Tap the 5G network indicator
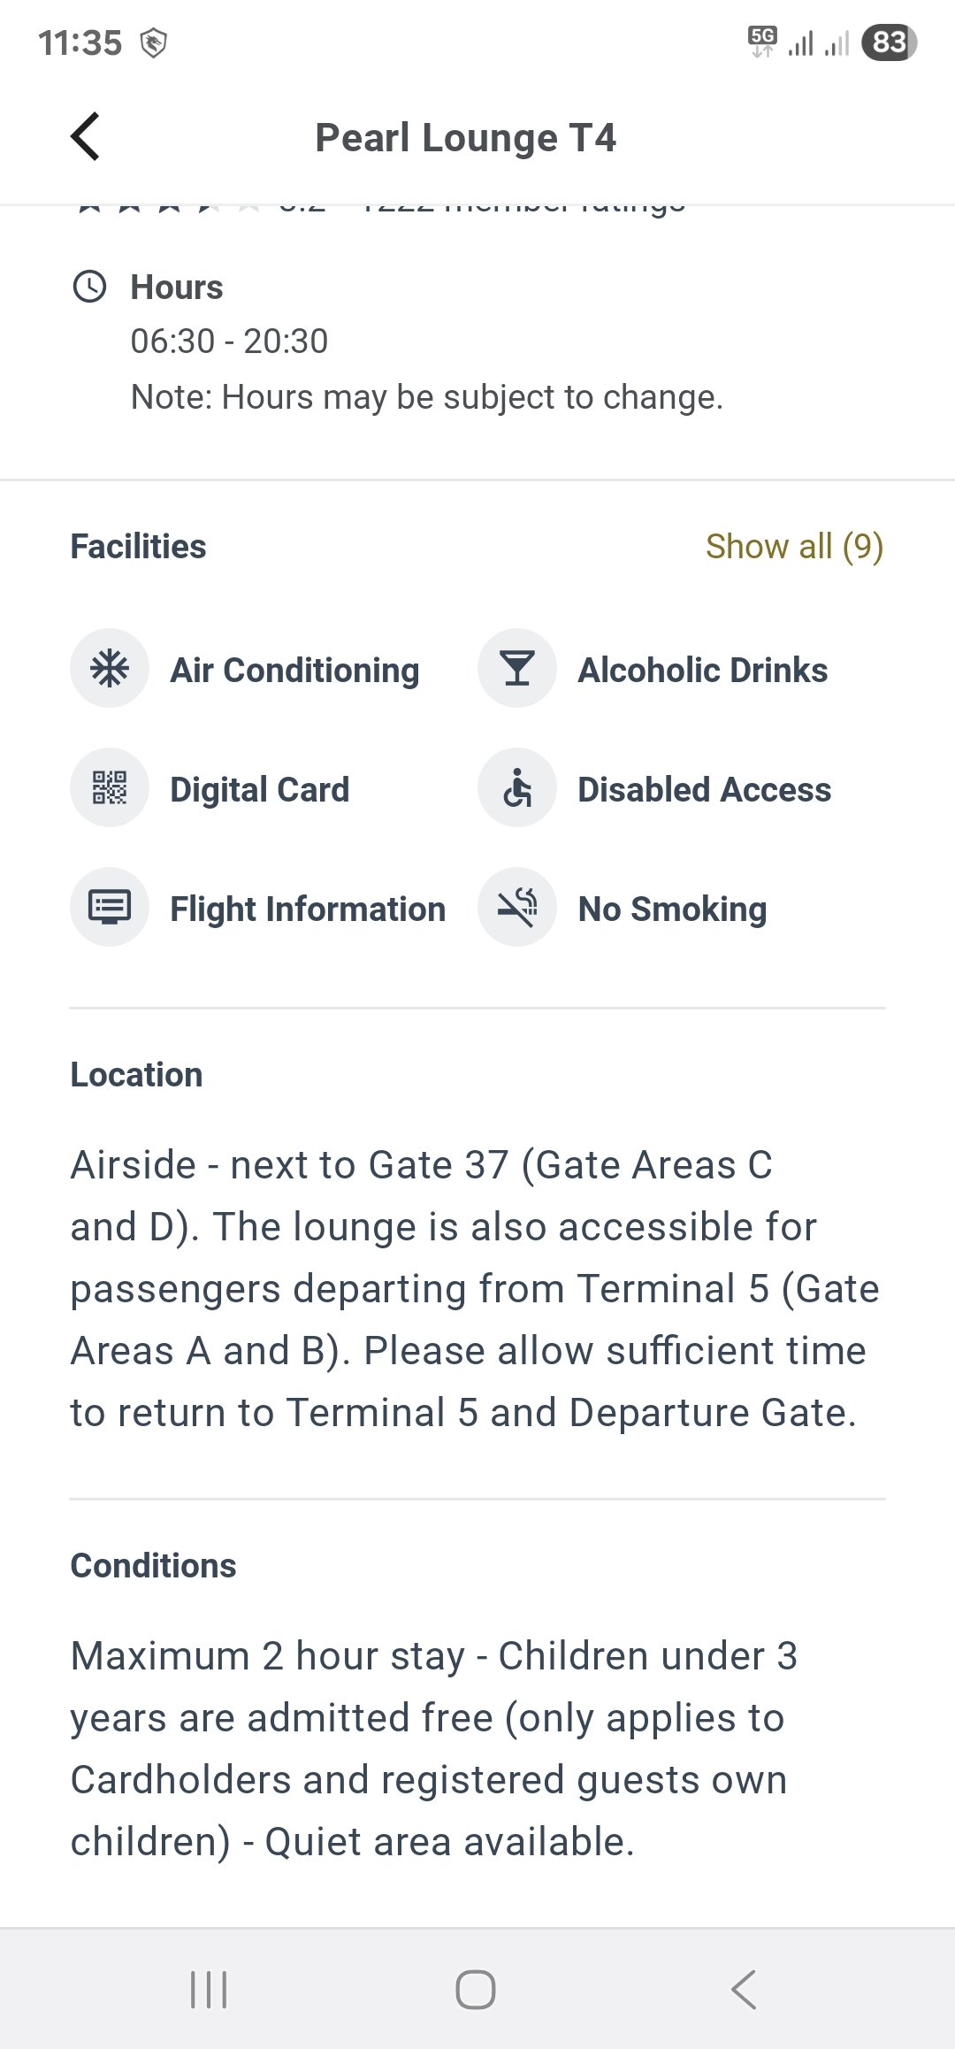 point(762,40)
